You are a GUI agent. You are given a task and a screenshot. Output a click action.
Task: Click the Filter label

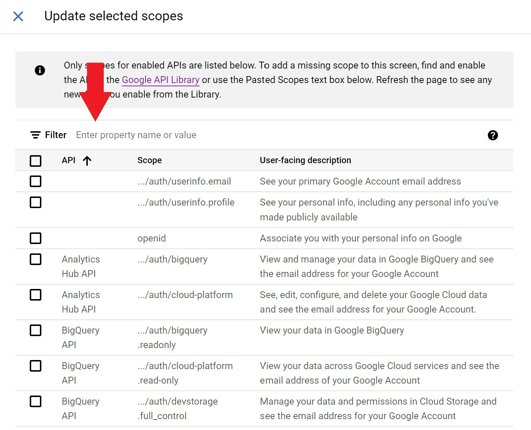pyautogui.click(x=55, y=135)
